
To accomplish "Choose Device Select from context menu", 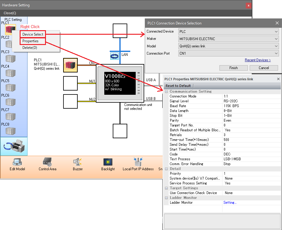I will (33, 34).
